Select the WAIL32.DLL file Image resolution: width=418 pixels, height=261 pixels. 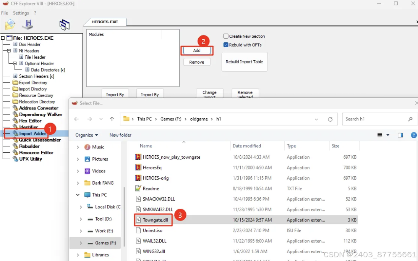[x=154, y=241]
